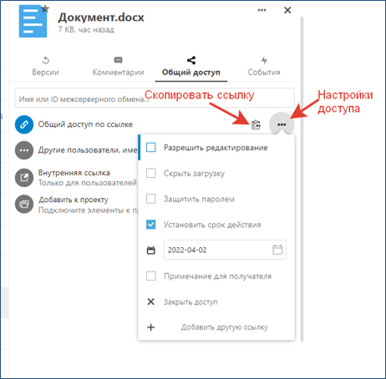Open the top three-dot menu next to Документ.docx
Screen dimensions: 386x379
click(262, 10)
